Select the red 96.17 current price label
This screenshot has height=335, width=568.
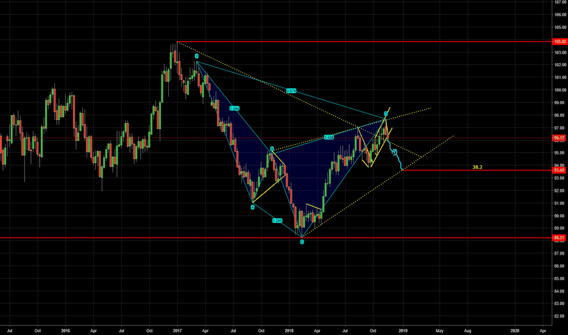point(559,138)
